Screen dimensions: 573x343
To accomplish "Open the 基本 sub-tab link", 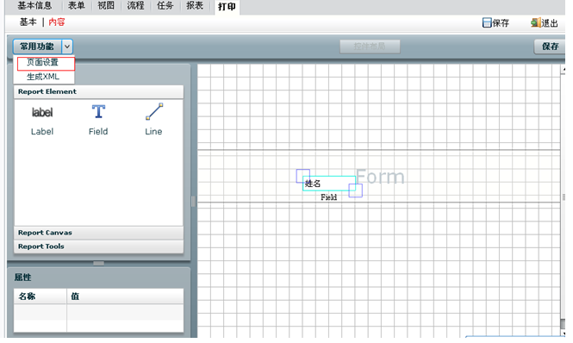I will point(28,22).
